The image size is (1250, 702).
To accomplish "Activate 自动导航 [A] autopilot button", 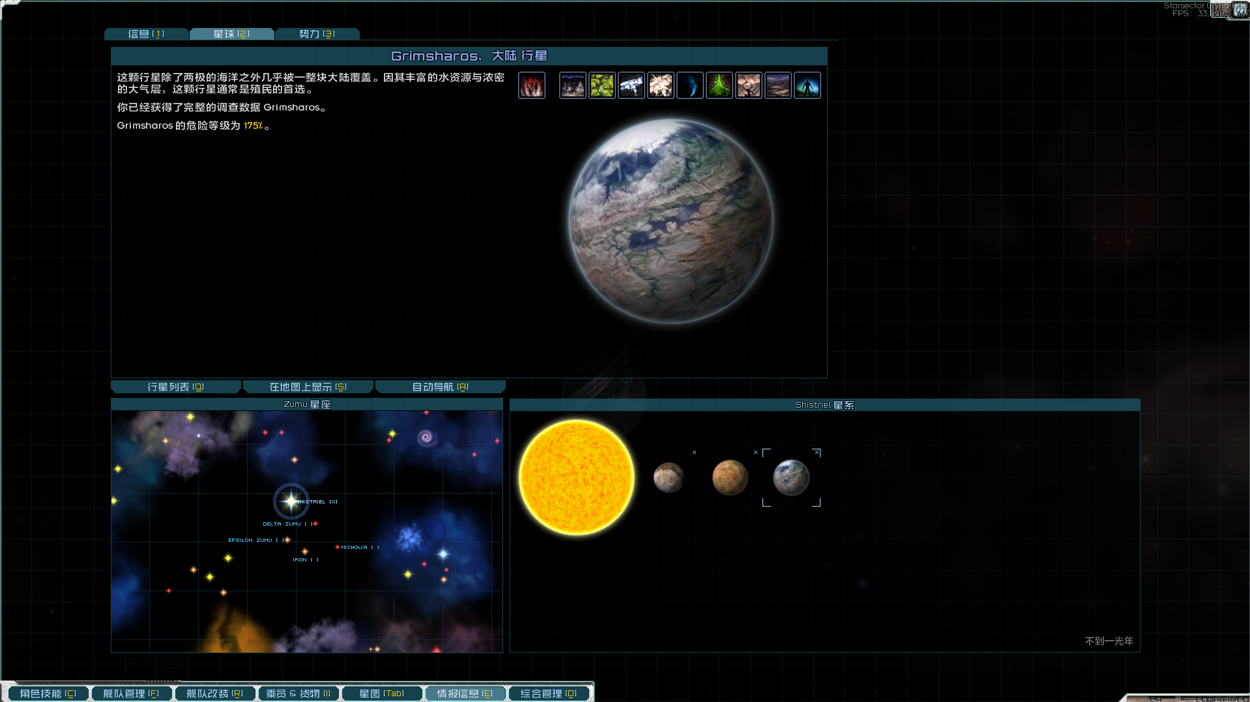I will point(441,387).
